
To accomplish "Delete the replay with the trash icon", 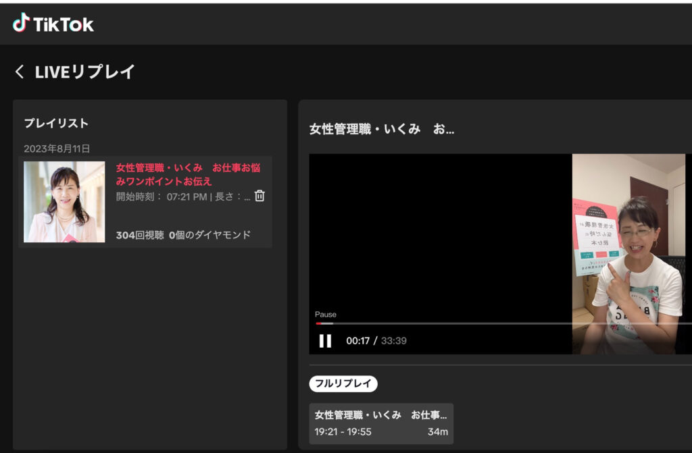I will click(259, 196).
